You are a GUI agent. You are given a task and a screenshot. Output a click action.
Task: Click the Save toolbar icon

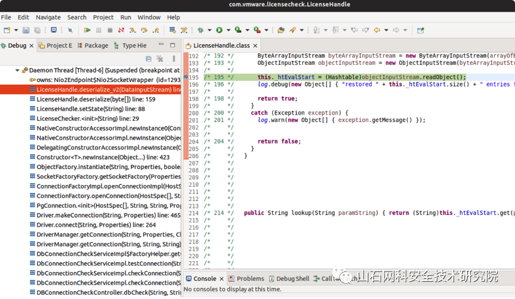(26, 30)
